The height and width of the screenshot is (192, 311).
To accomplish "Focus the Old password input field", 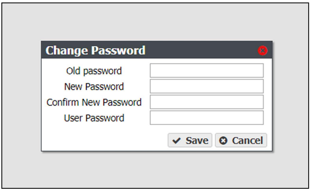I will 207,71.
